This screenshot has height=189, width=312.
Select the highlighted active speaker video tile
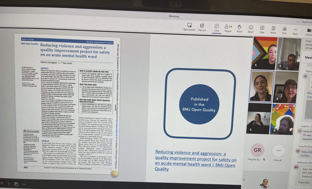tap(262, 86)
